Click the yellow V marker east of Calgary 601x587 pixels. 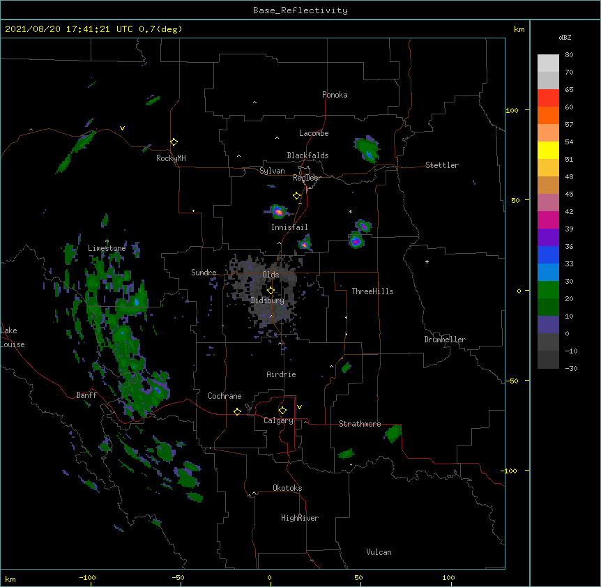pyautogui.click(x=299, y=407)
